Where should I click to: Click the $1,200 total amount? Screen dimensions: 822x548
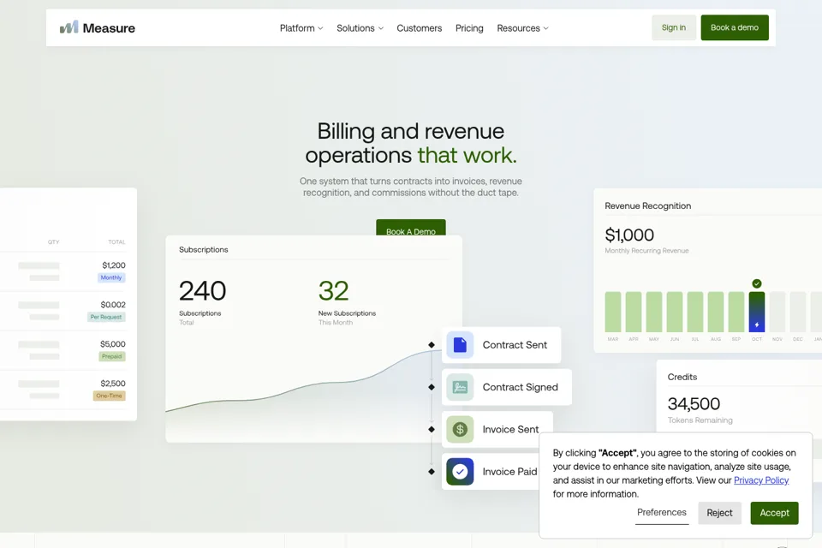[114, 265]
